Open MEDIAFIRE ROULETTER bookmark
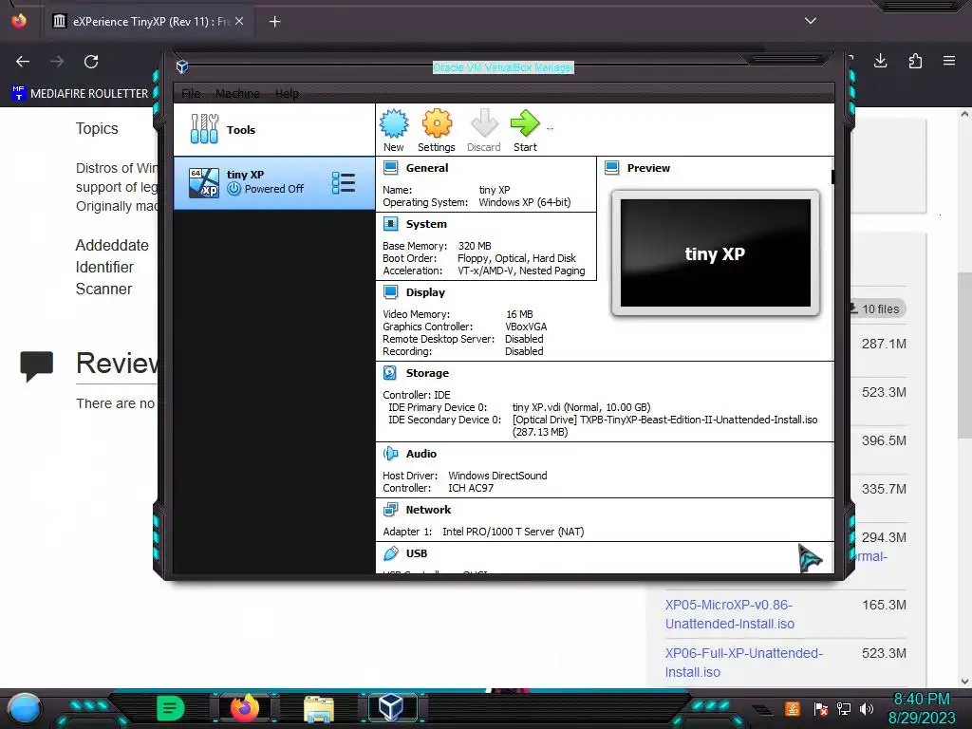This screenshot has height=729, width=972. 81,94
